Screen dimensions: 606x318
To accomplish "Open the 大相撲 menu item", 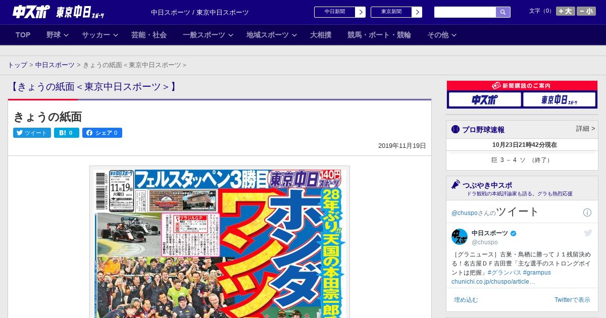I will tap(321, 35).
